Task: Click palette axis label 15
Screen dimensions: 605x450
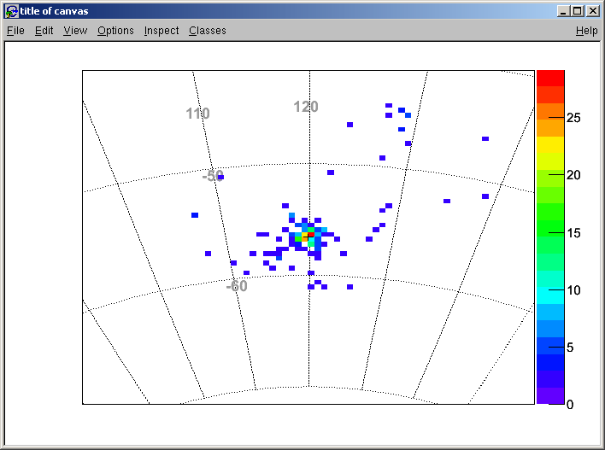Action: 573,233
